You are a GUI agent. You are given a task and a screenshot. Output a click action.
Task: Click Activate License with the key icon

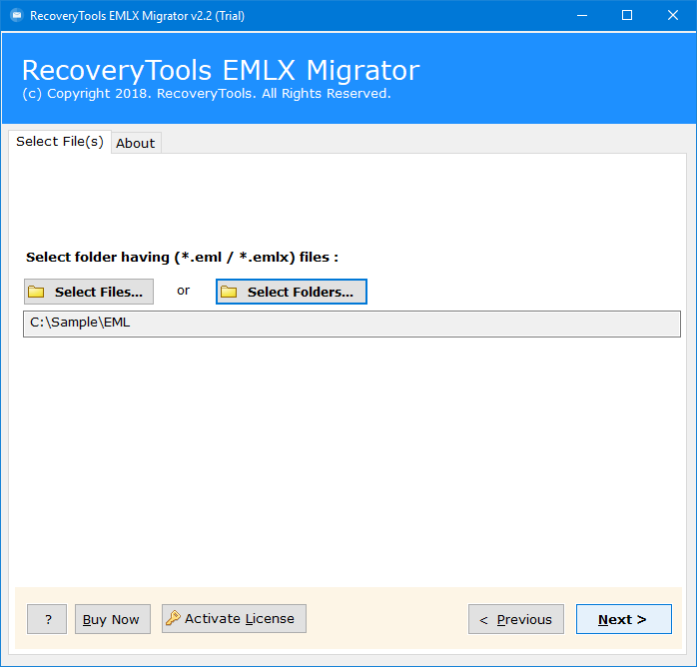point(234,618)
